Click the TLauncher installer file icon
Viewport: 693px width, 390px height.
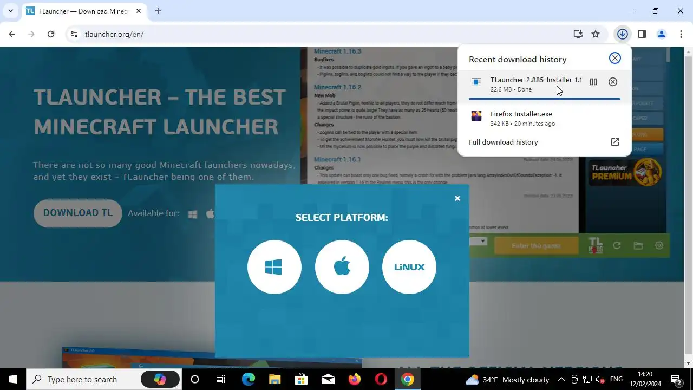(x=476, y=82)
